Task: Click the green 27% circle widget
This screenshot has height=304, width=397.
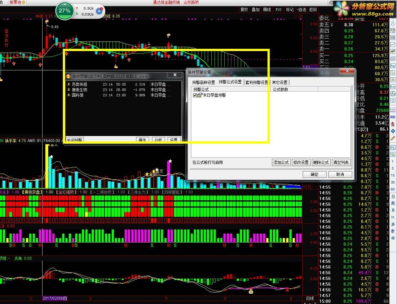Action: [64, 10]
